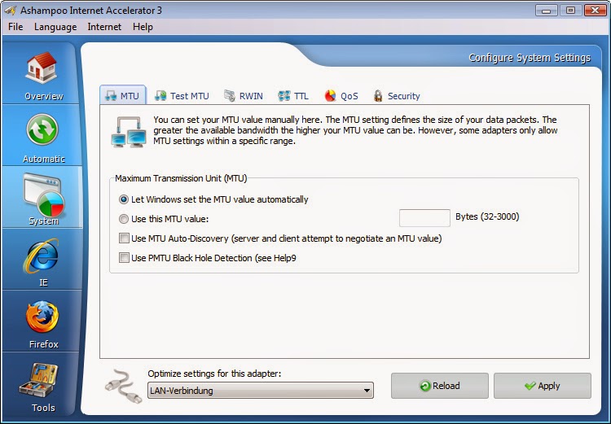Click the Ashampoo app icon in title bar
The image size is (611, 424).
coord(10,10)
